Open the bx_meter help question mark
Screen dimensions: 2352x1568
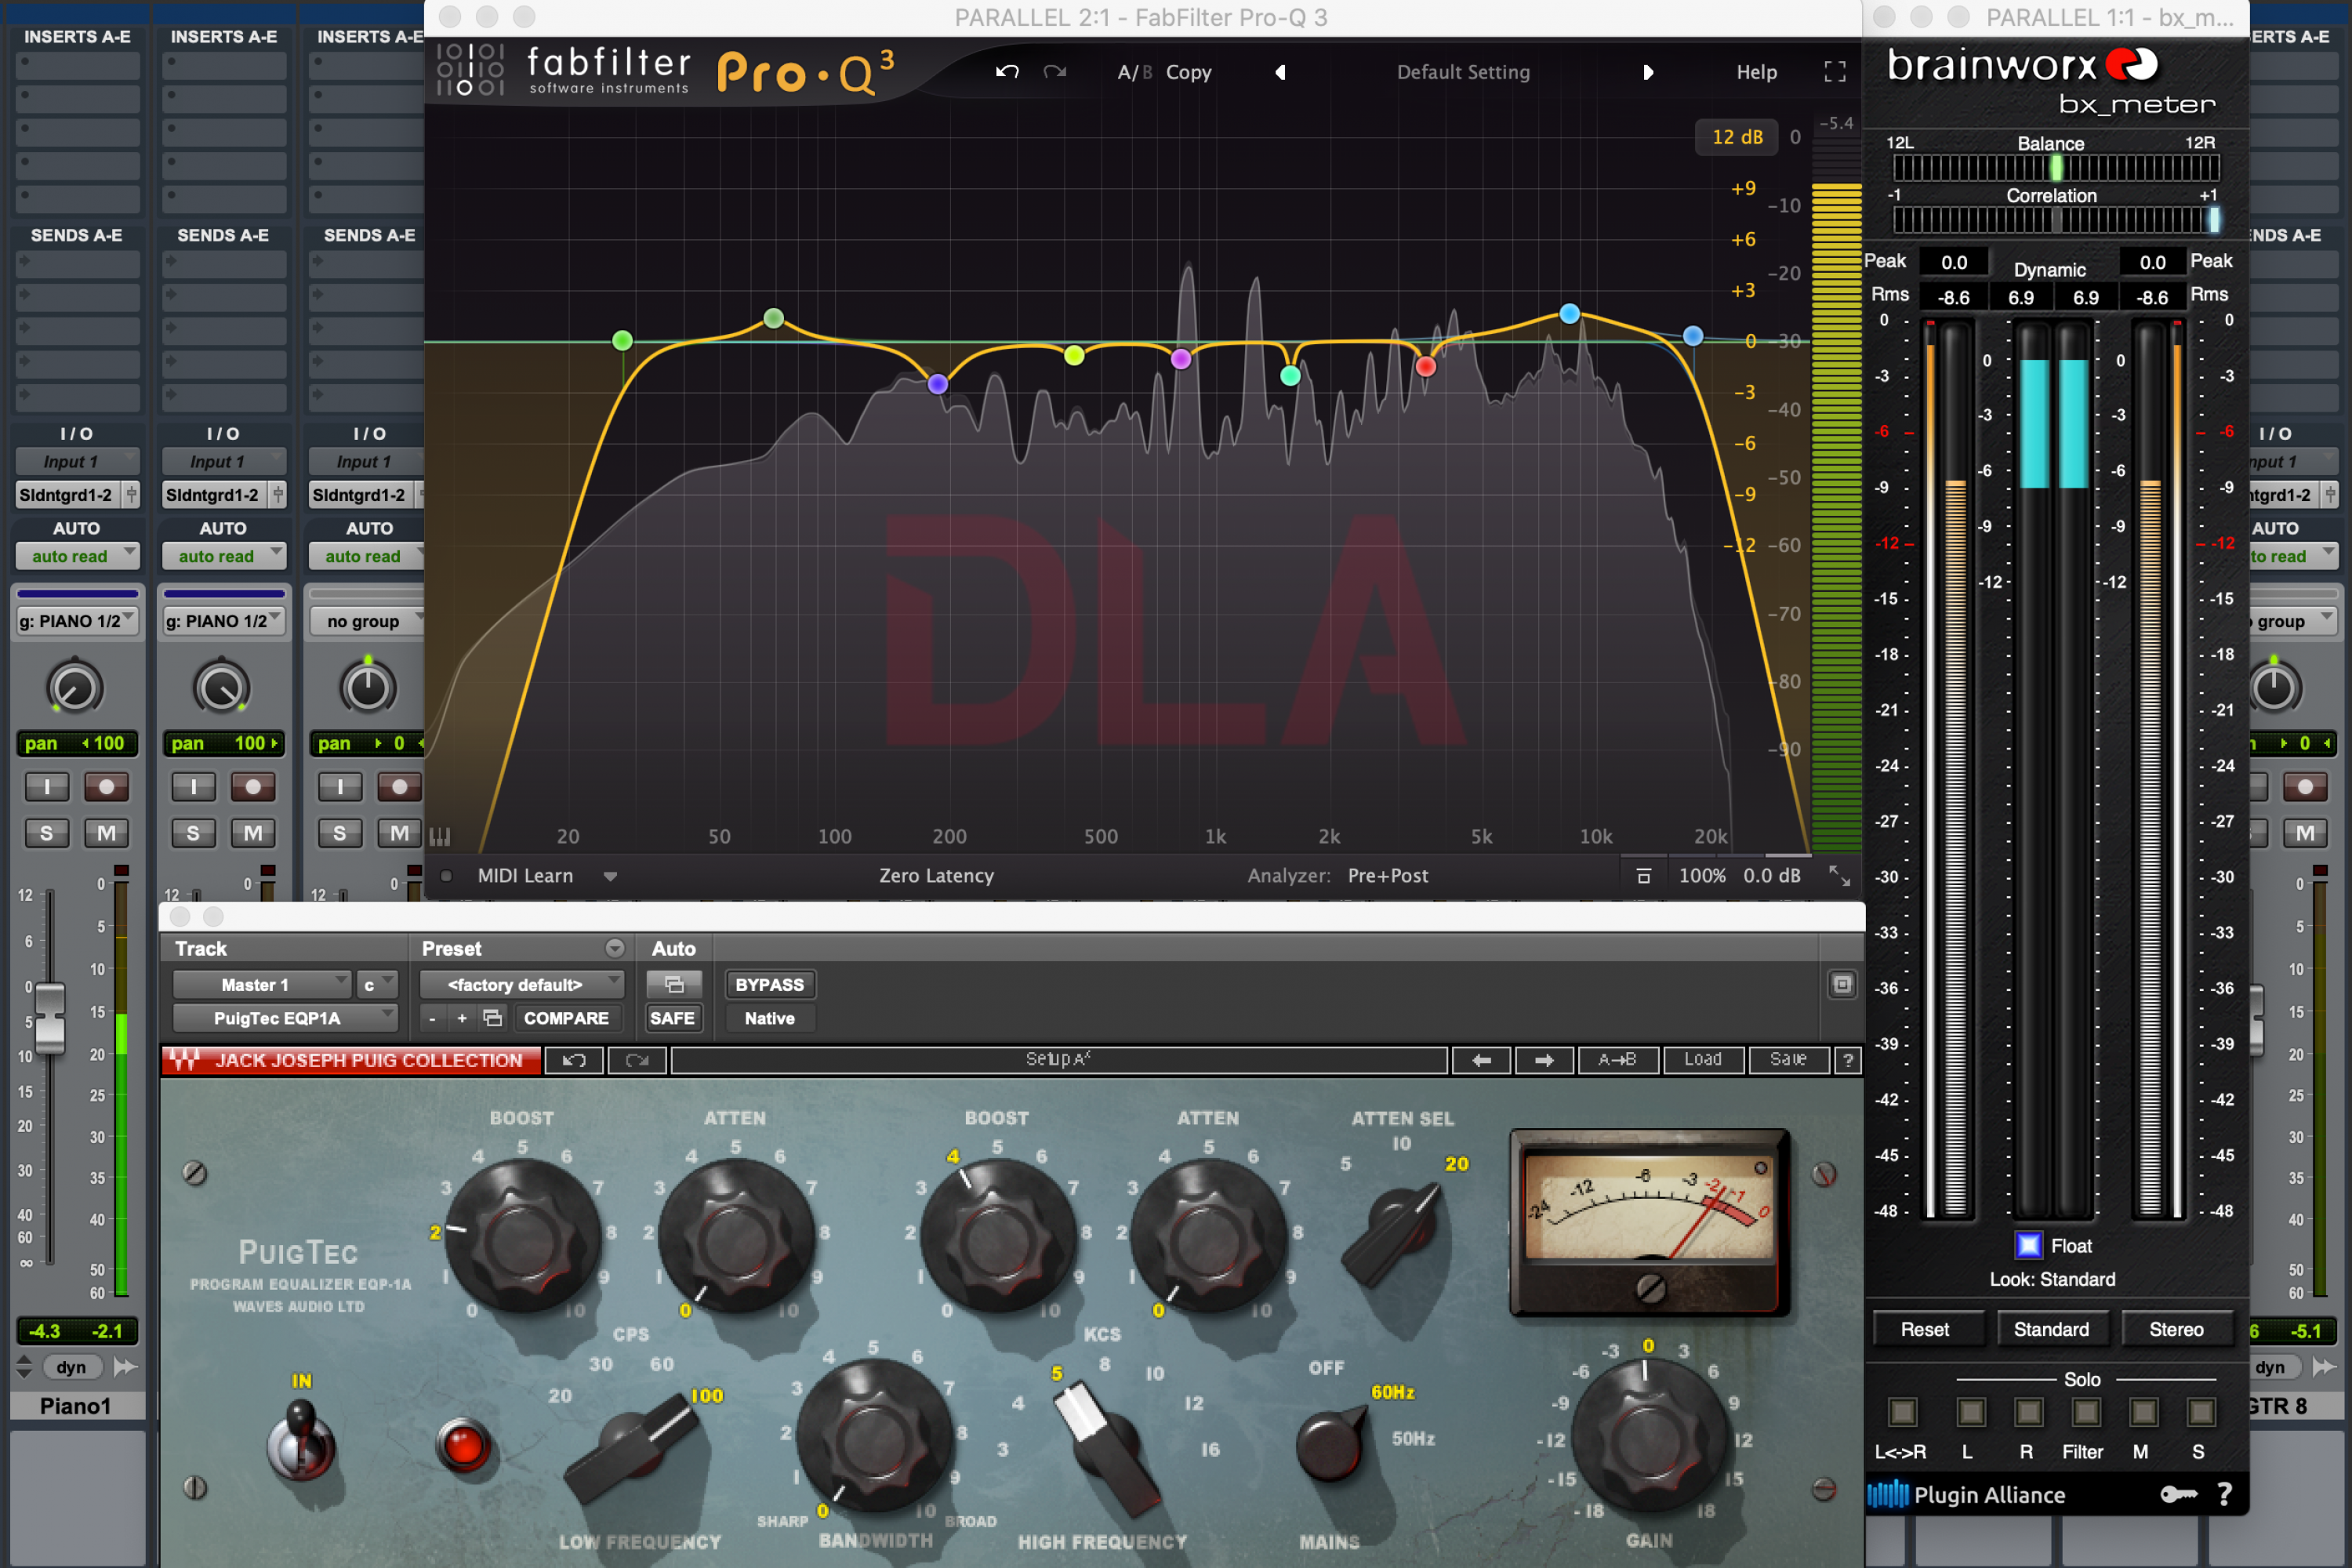click(x=2224, y=1494)
